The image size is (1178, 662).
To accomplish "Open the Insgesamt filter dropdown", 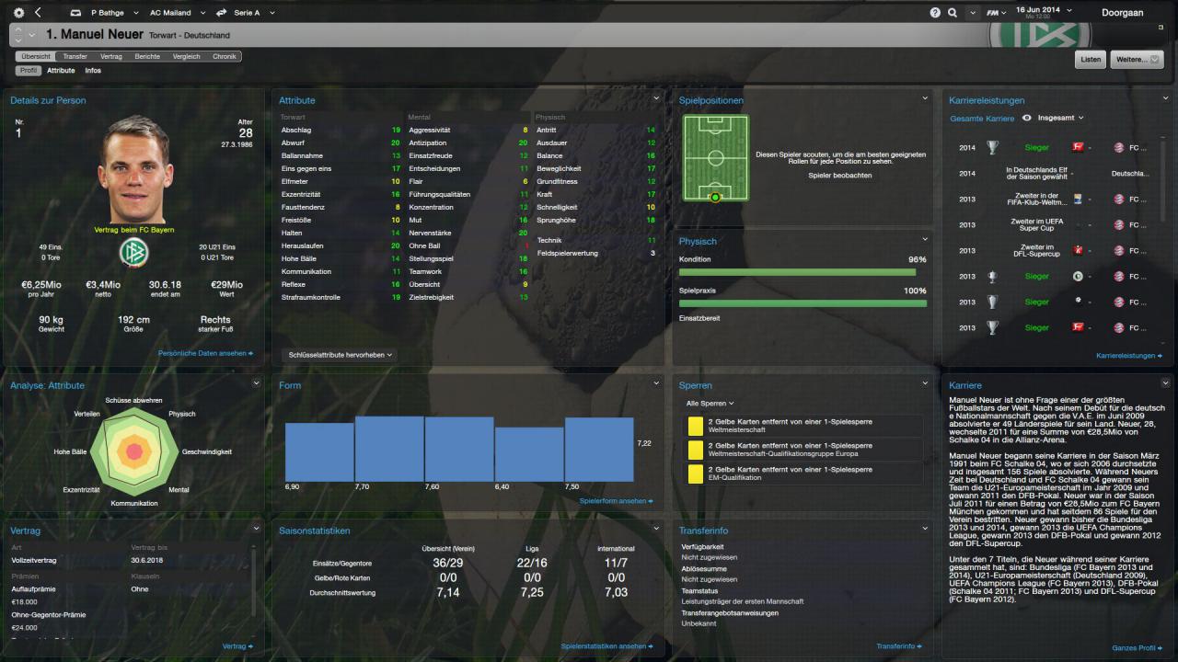I will (1060, 118).
